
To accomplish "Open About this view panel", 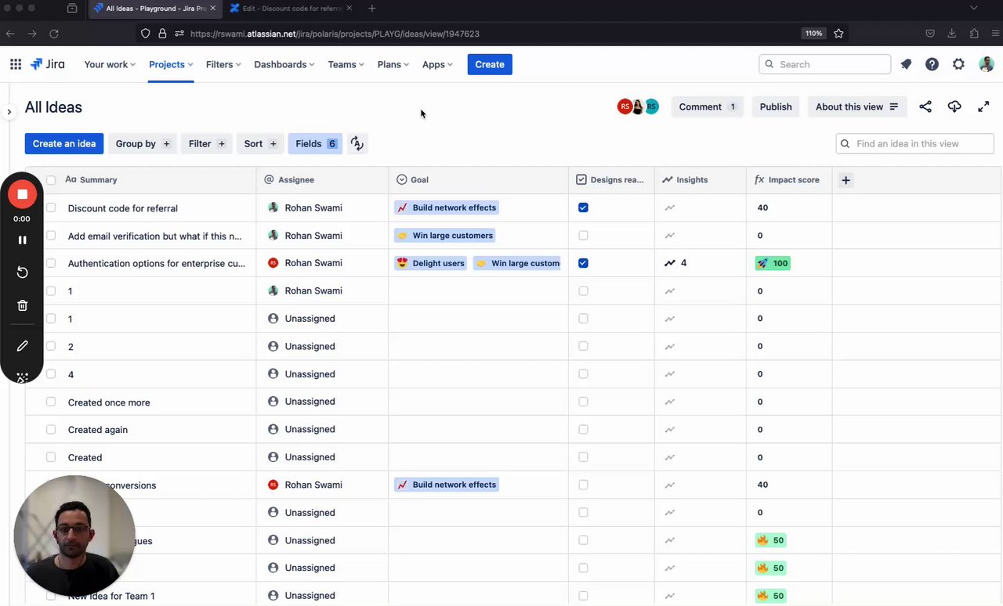I will (x=857, y=106).
